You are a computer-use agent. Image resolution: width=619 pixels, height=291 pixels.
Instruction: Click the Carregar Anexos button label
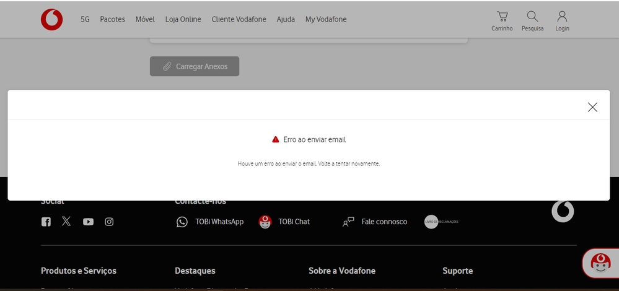202,66
